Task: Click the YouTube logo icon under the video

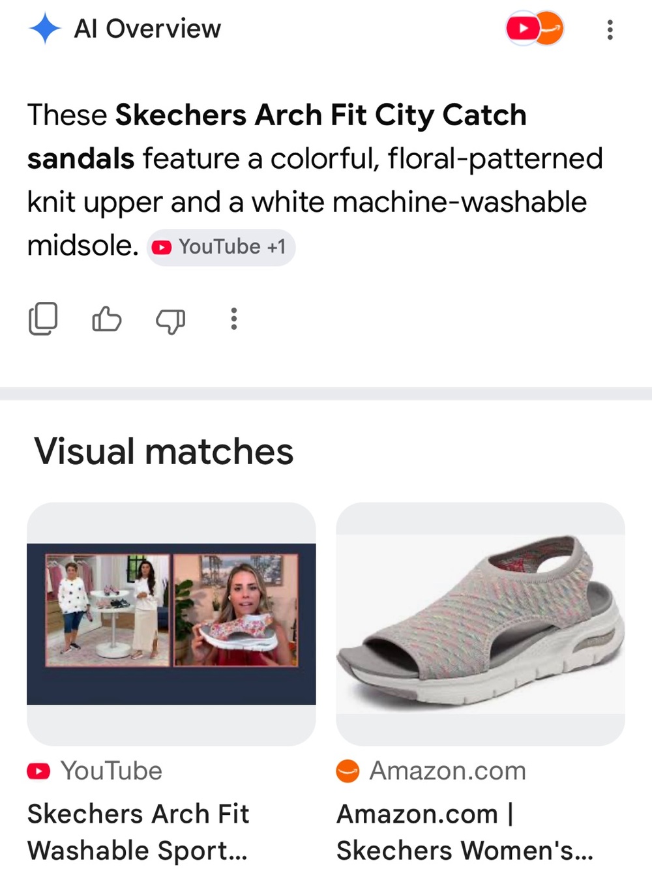Action: pos(38,771)
